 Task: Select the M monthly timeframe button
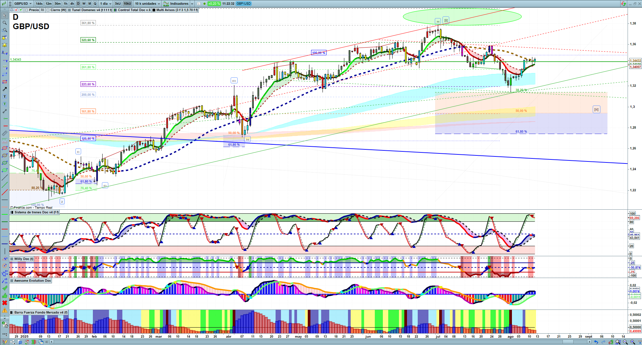(90, 4)
